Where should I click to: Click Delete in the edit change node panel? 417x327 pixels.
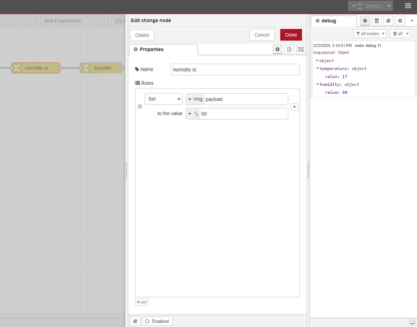[x=142, y=35]
